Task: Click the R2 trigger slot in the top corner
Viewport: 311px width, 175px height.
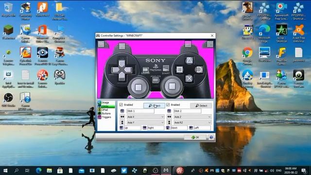Action: (x=210, y=44)
